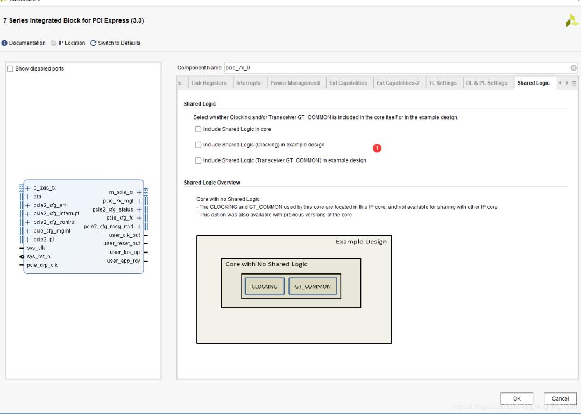Click the GT_COMMON block in the diagram

point(313,286)
